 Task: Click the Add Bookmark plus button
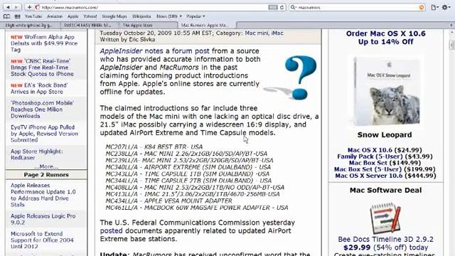[29, 7]
